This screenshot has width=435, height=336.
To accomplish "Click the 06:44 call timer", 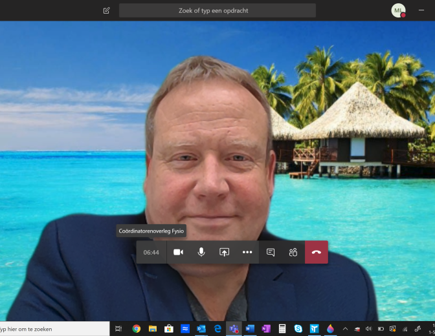I will (x=151, y=253).
